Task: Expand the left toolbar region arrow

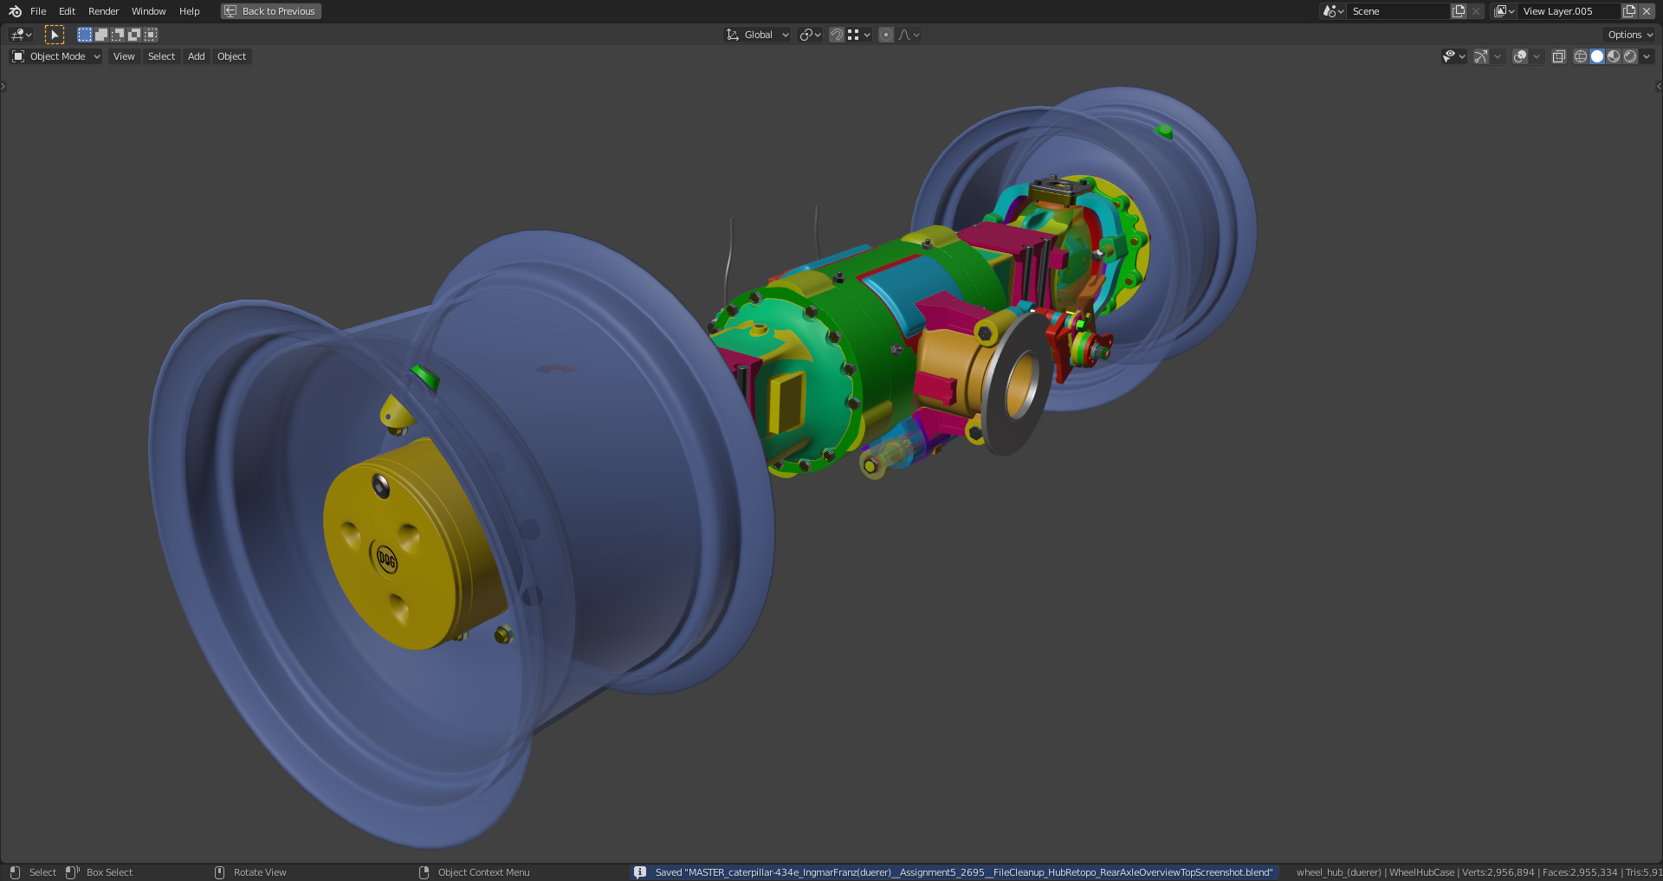Action: point(3,87)
